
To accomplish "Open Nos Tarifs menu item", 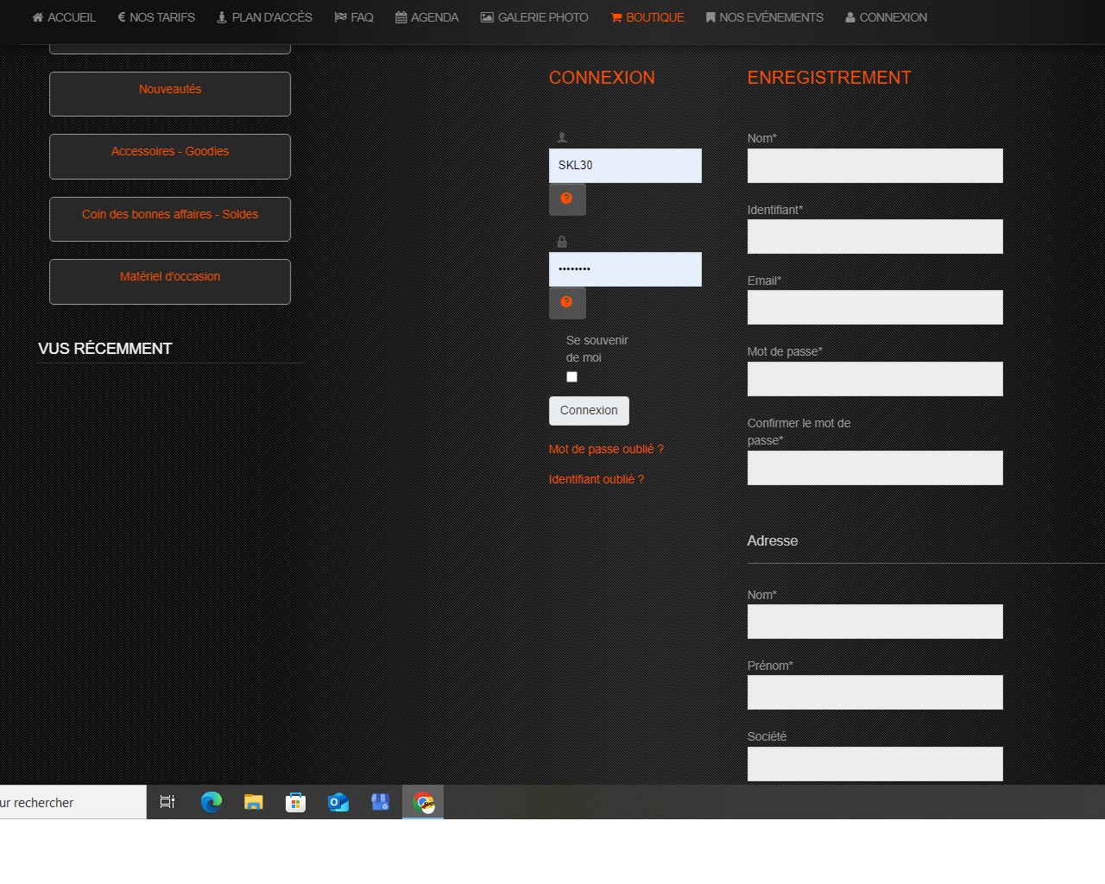I will tap(156, 17).
